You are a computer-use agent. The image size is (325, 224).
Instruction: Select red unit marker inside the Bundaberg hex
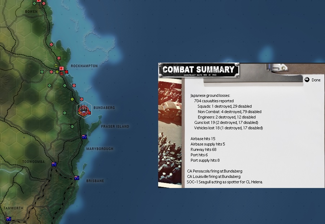tap(89, 113)
